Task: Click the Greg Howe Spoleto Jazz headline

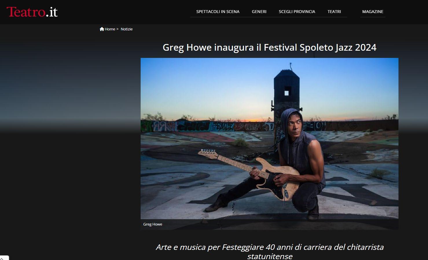Action: point(269,47)
